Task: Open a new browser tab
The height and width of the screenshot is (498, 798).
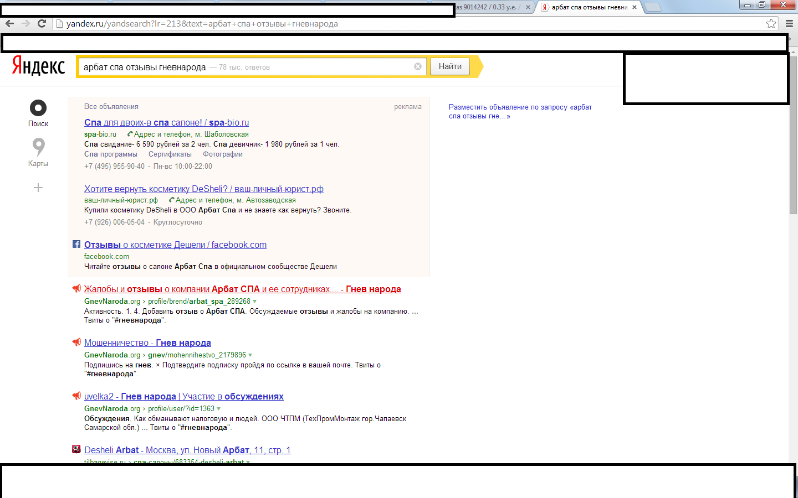Action: click(653, 7)
